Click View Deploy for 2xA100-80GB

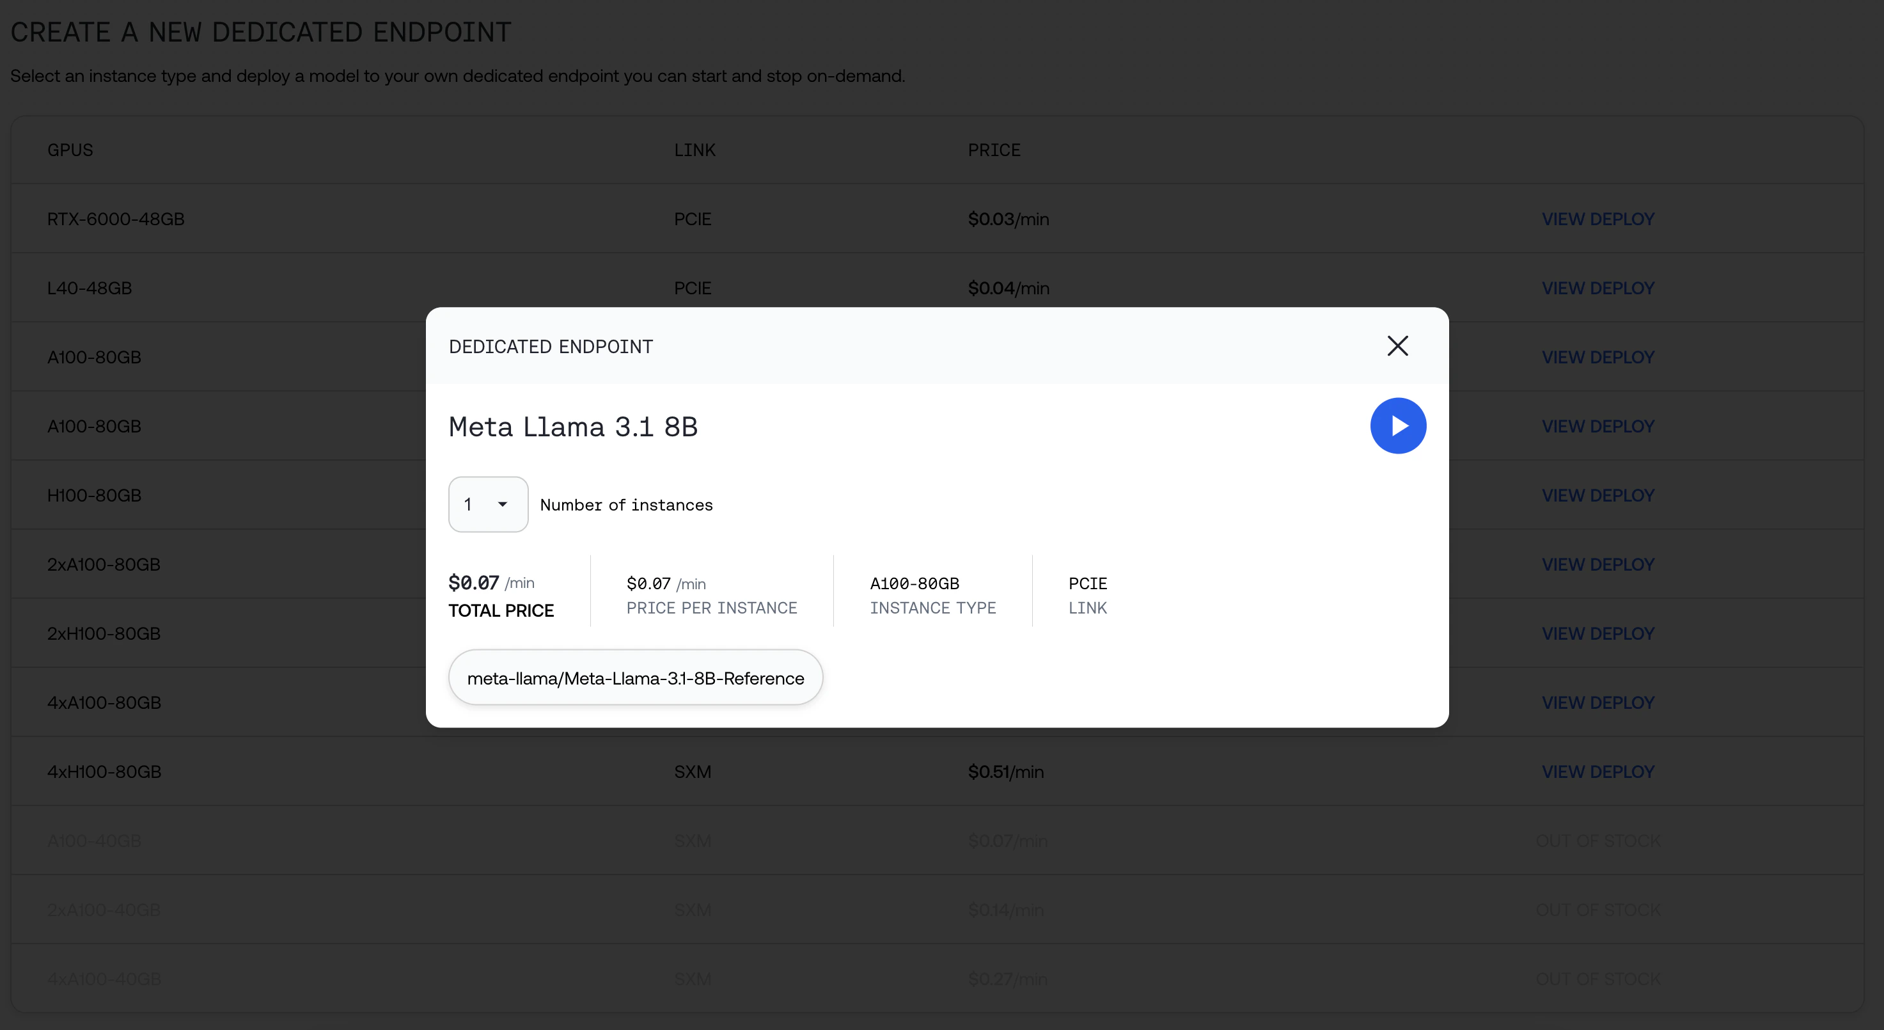[x=1597, y=564]
